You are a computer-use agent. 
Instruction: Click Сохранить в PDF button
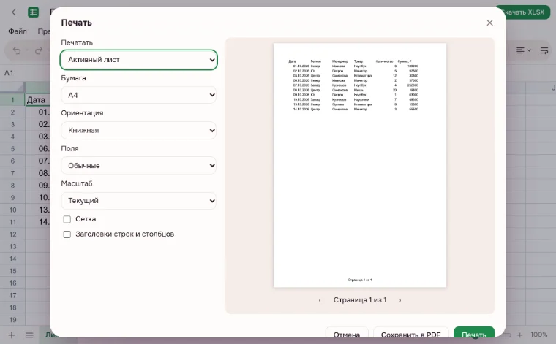410,334
